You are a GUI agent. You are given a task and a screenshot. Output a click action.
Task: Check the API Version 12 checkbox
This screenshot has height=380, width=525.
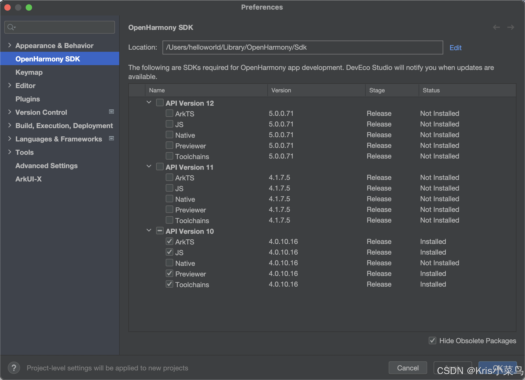tap(160, 103)
